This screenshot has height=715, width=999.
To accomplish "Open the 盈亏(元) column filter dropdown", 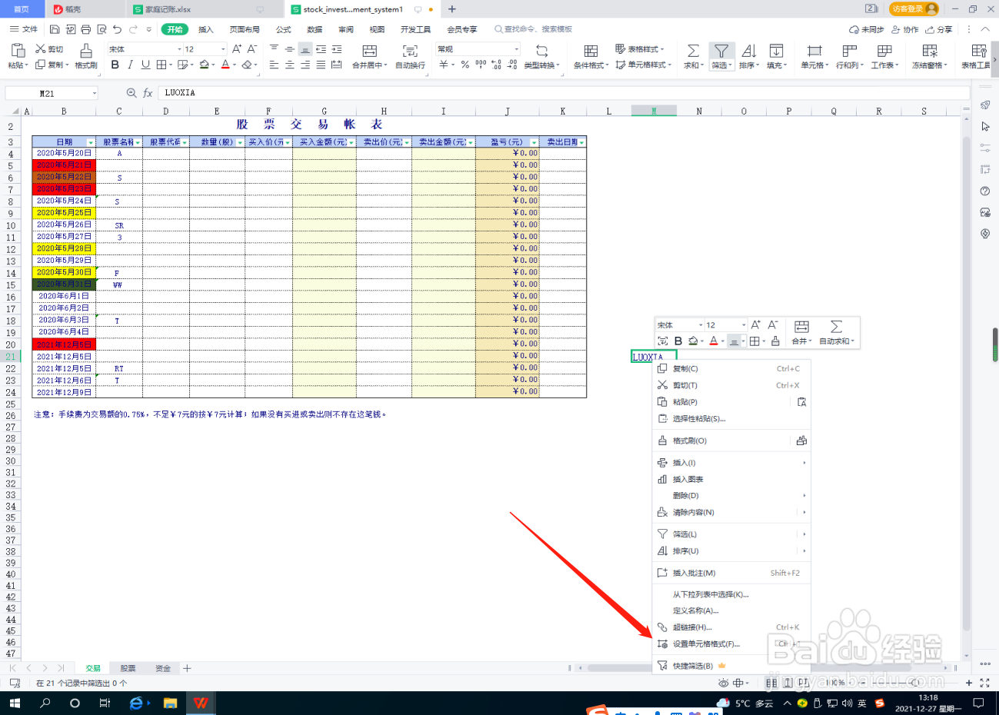I will coord(534,142).
